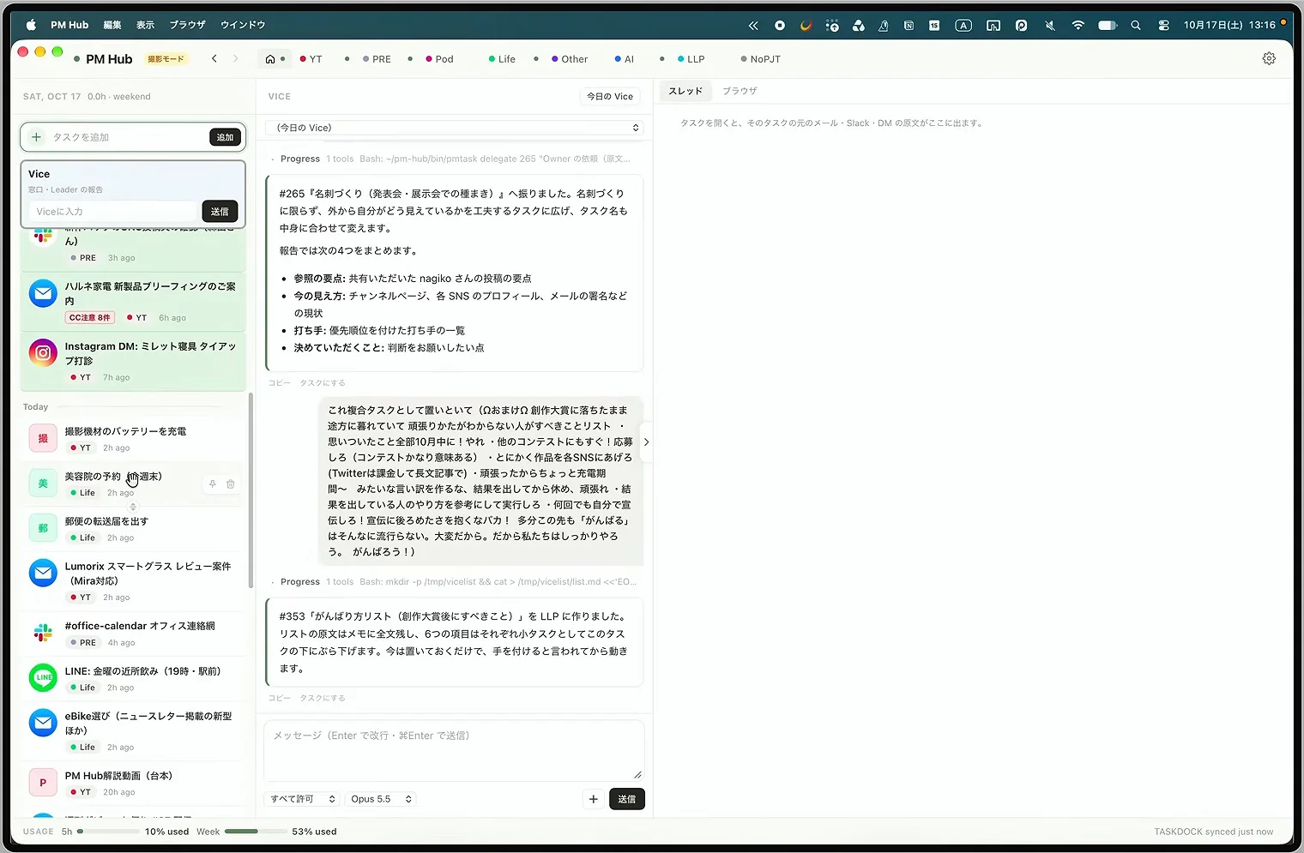Viewport: 1304px width, 853px height.
Task: Go to the home tab icon
Action: [270, 59]
